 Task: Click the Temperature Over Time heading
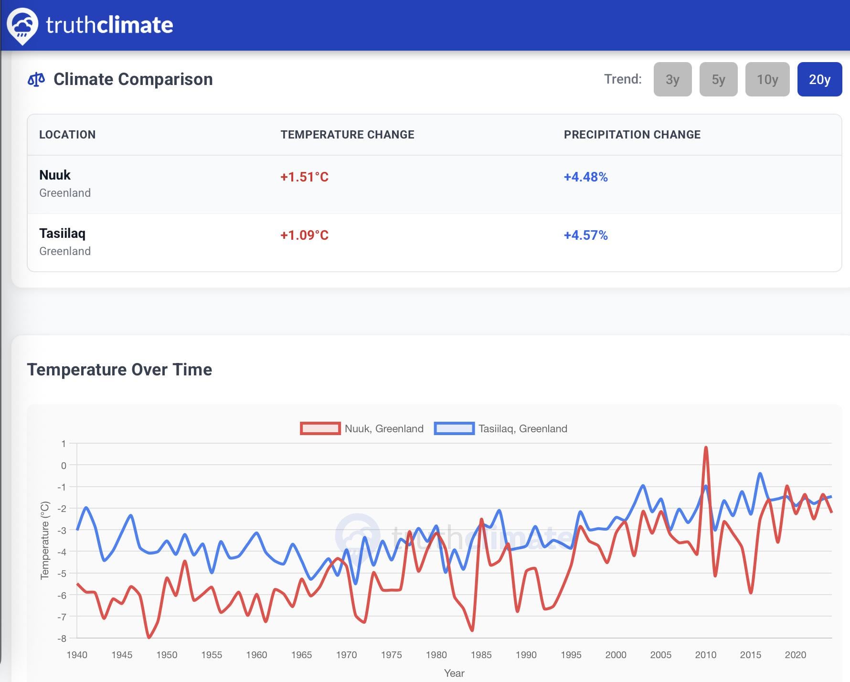(119, 370)
